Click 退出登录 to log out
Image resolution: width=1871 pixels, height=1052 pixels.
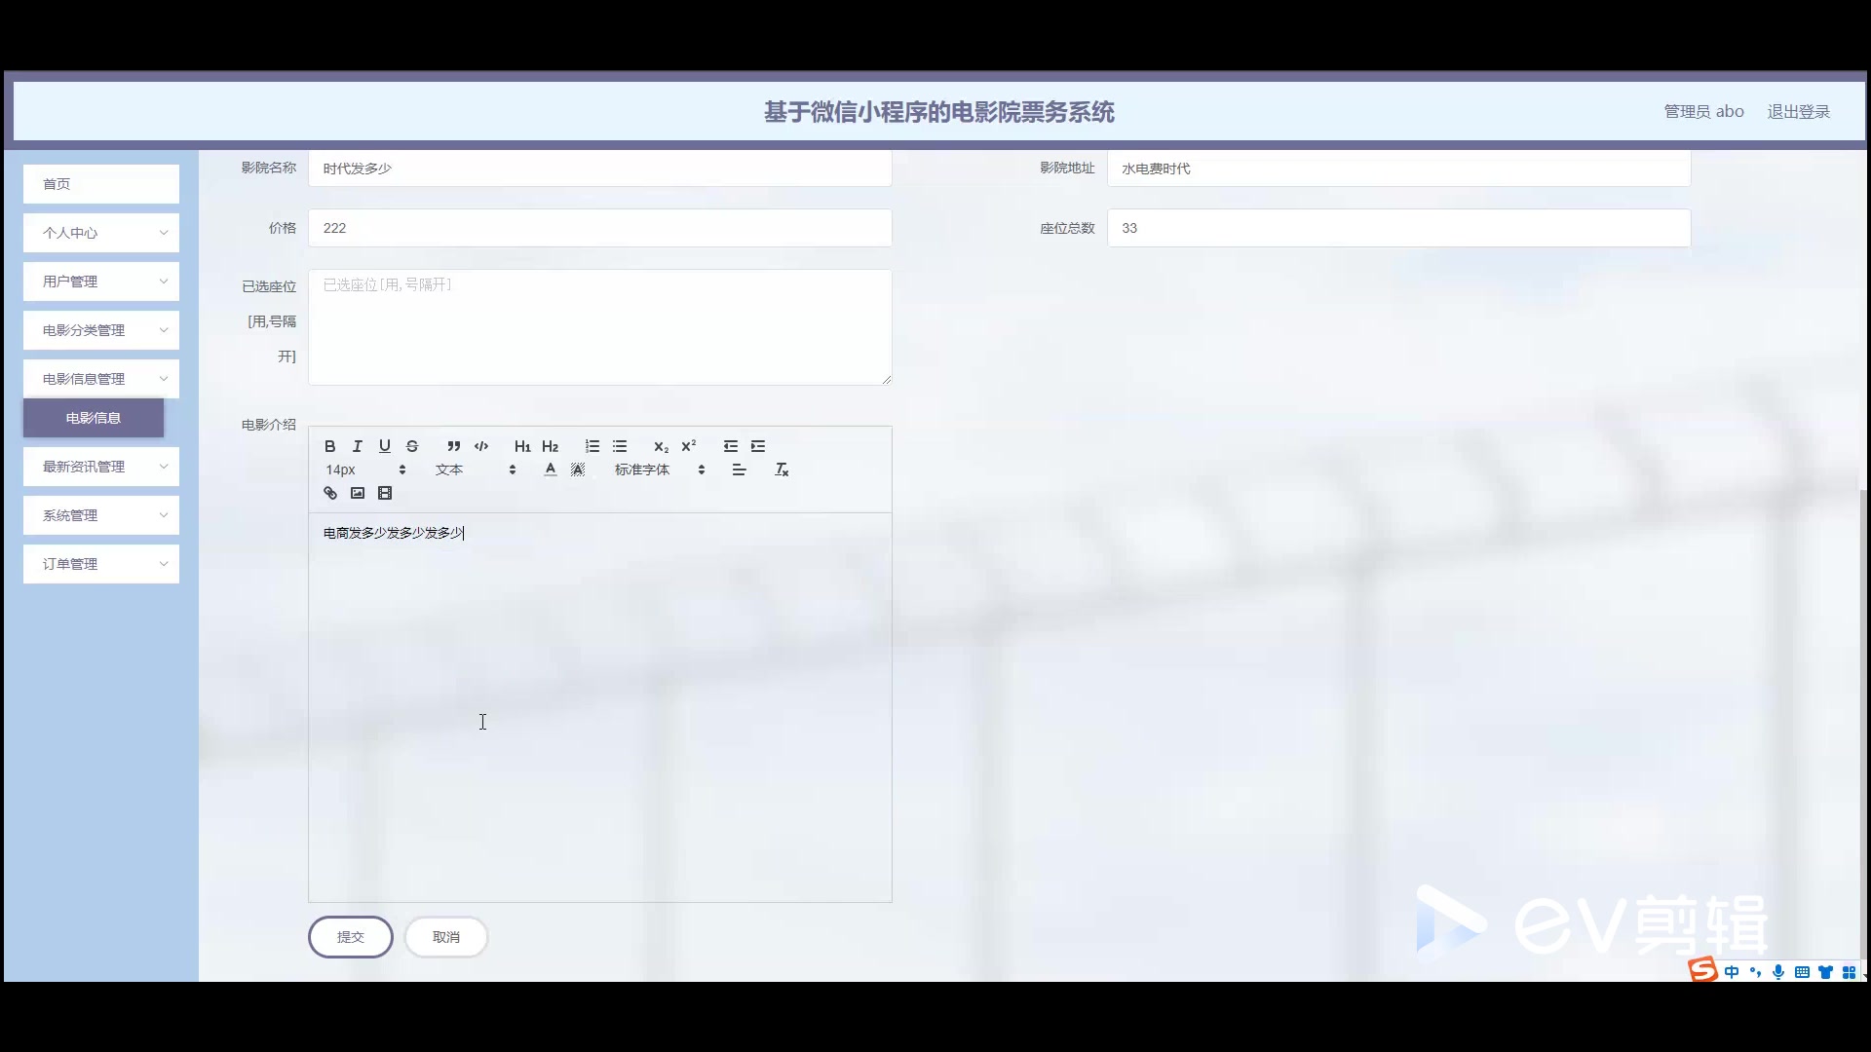pos(1798,112)
